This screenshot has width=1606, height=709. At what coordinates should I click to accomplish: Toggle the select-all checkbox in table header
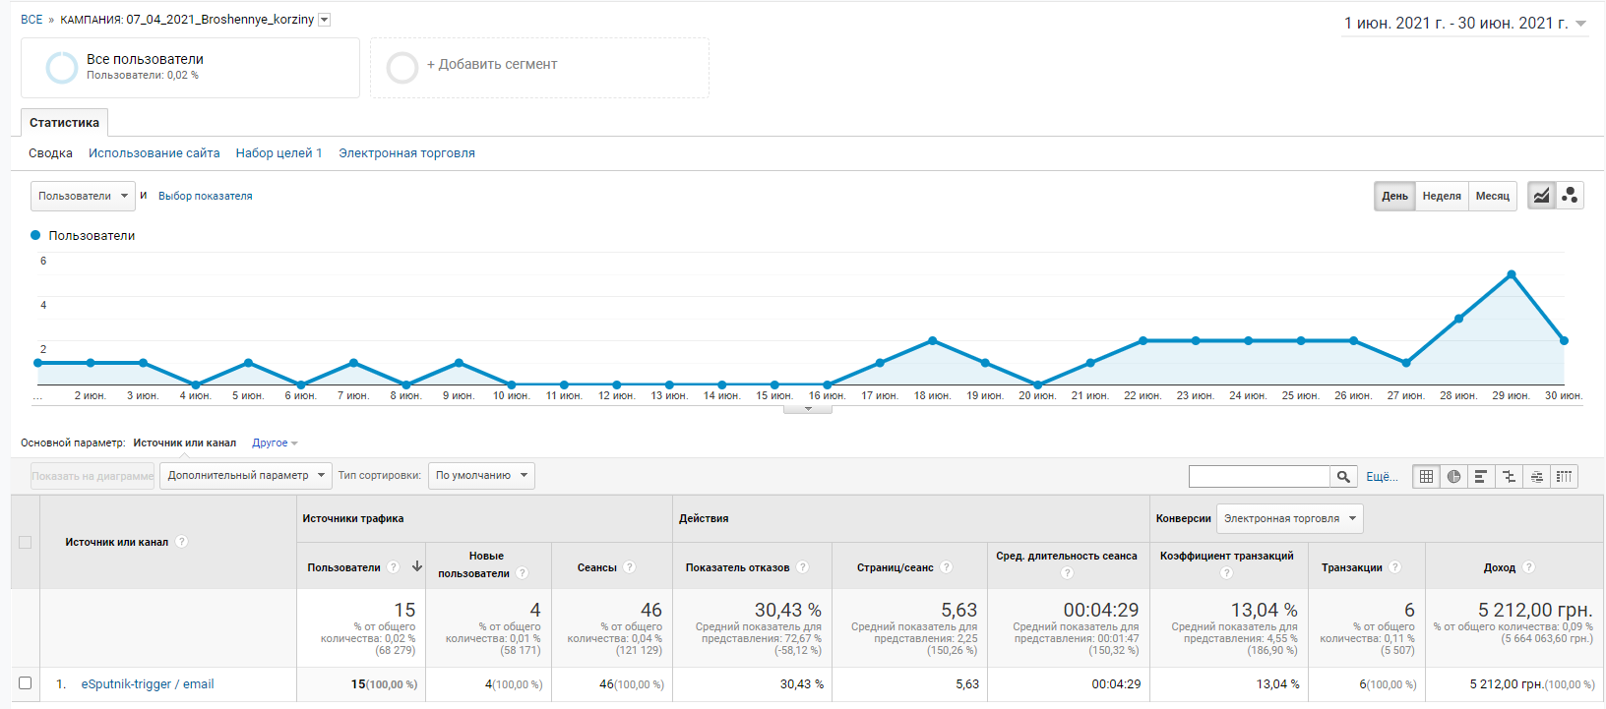[26, 542]
